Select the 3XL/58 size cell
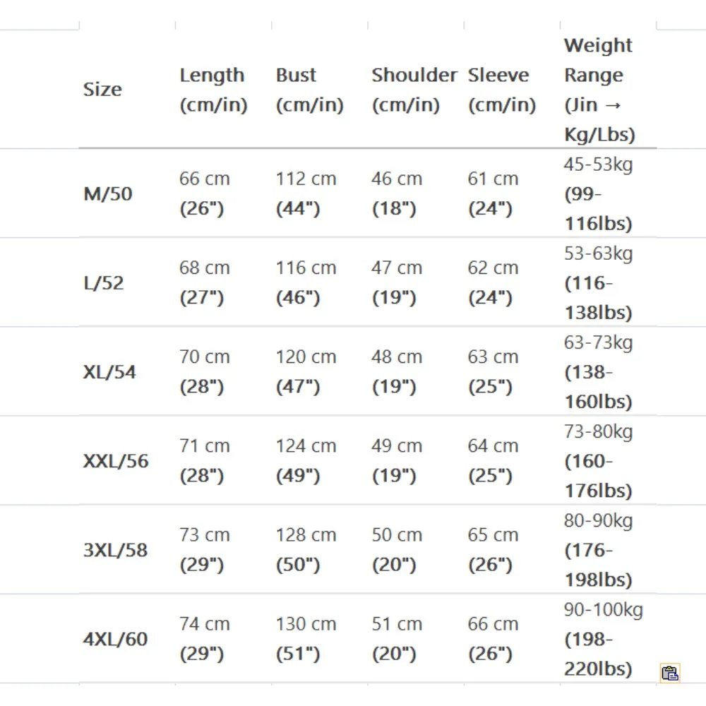 coord(116,550)
